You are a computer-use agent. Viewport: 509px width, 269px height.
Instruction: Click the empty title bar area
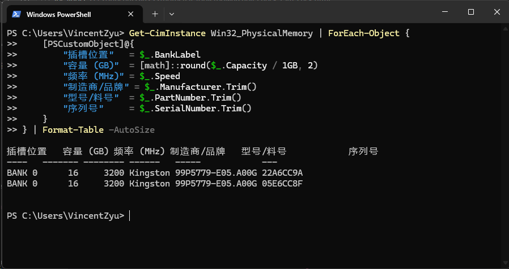305,13
